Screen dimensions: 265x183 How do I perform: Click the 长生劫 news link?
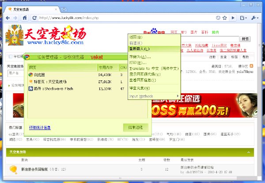pyautogui.click(x=212, y=50)
